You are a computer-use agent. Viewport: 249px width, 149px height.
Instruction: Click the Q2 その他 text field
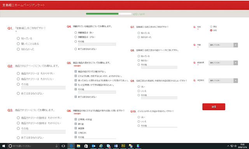44,88
